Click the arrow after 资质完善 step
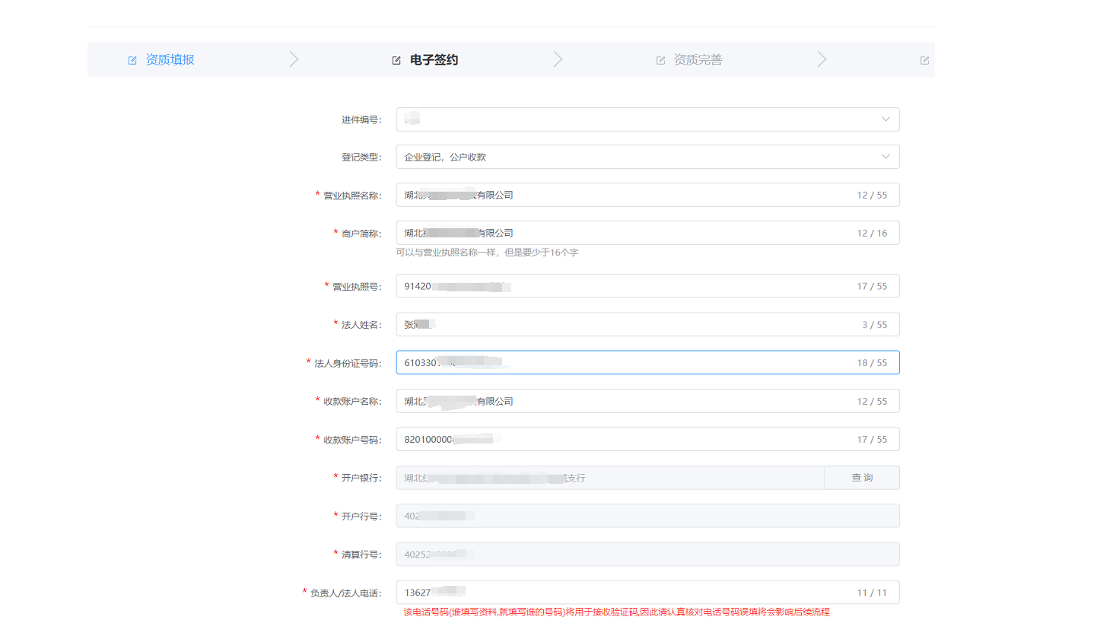 point(822,59)
